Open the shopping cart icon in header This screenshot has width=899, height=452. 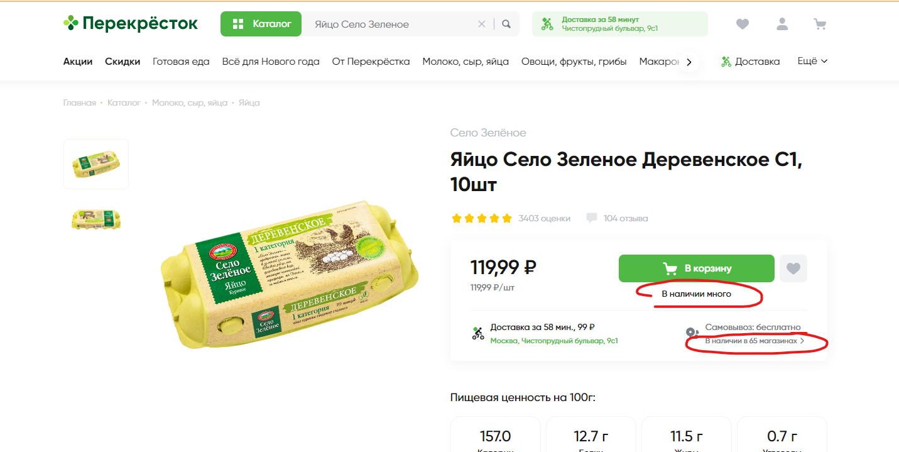point(820,24)
